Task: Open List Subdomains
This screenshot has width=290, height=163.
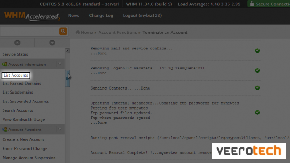Action: coord(17,92)
